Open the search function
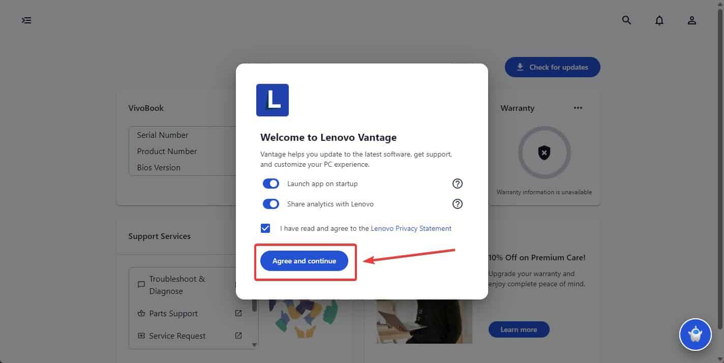Viewport: 724px width, 363px height. (x=626, y=20)
